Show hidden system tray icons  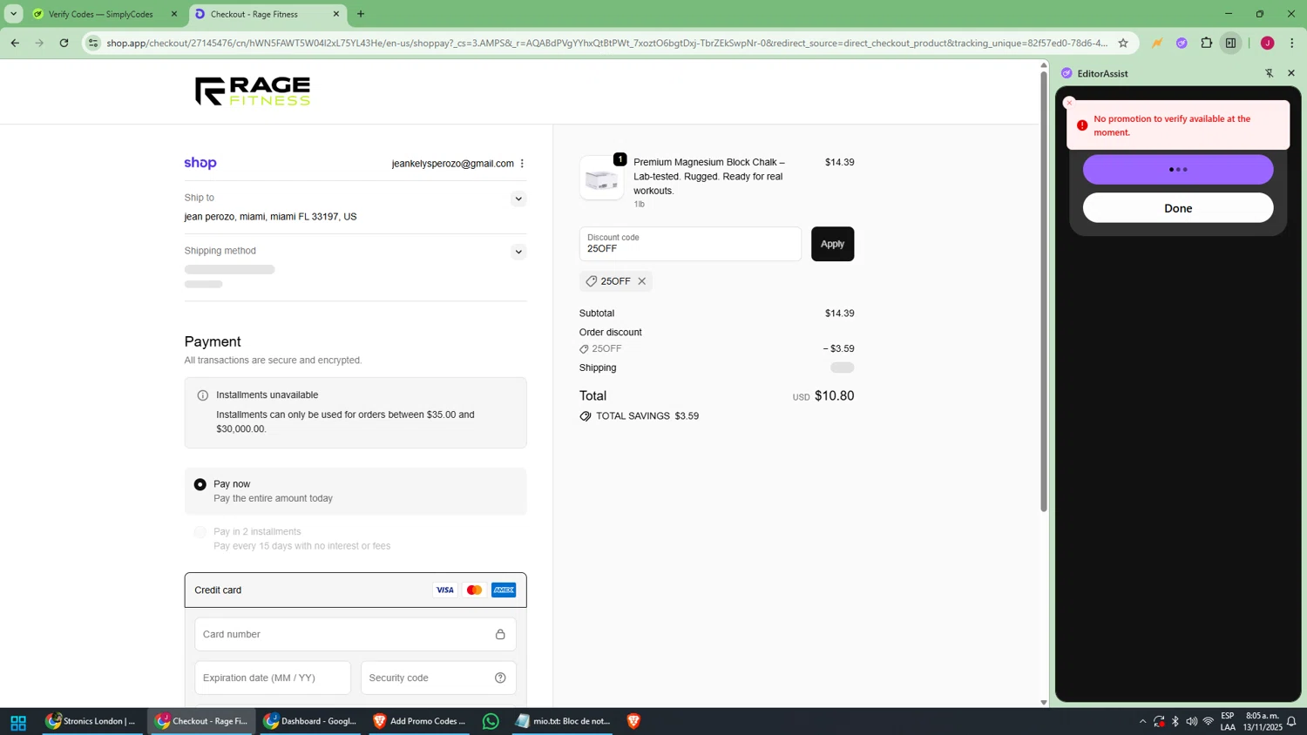(x=1142, y=722)
